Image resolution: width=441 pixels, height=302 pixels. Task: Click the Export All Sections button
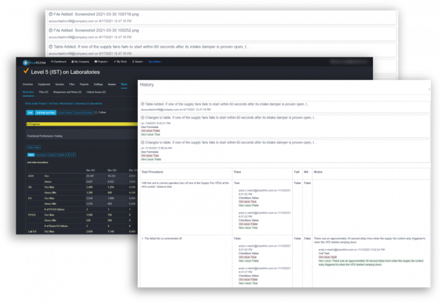point(84,113)
